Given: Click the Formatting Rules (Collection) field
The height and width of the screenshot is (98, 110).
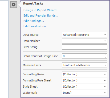Looking at the screenshot, I should click(x=83, y=74).
